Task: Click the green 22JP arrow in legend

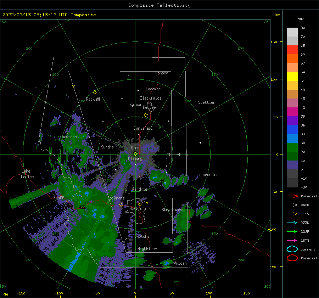Action: coord(292,231)
